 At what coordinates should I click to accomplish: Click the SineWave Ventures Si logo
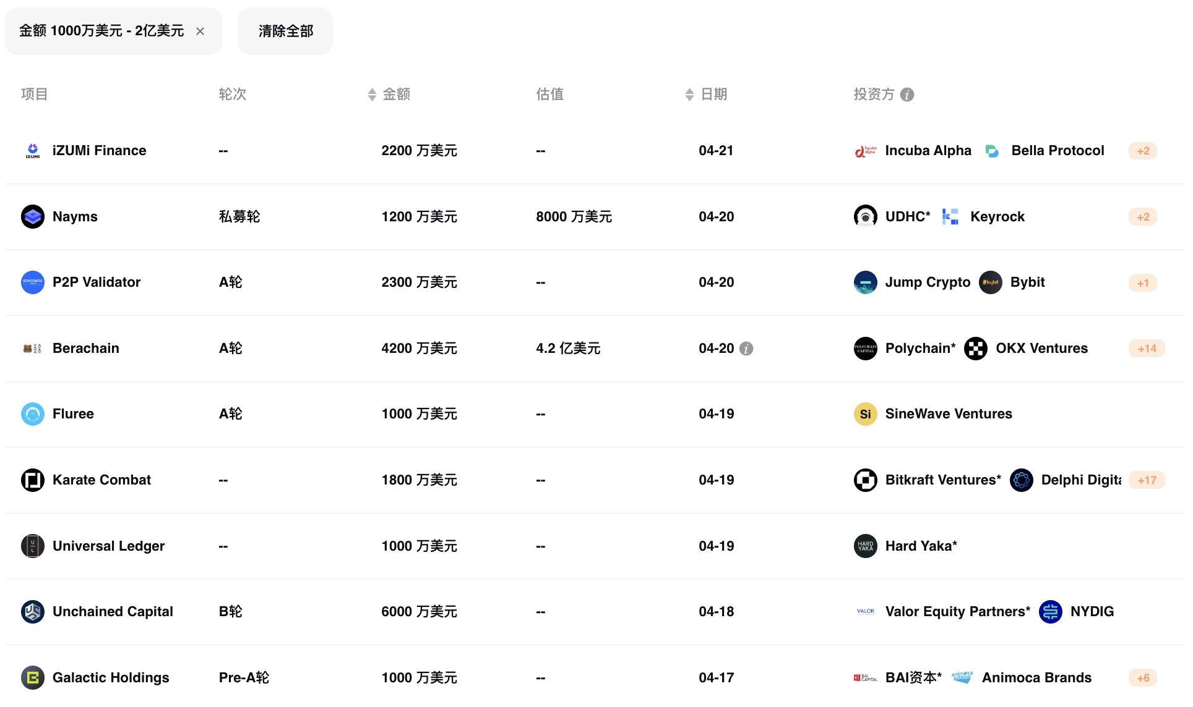pyautogui.click(x=865, y=414)
